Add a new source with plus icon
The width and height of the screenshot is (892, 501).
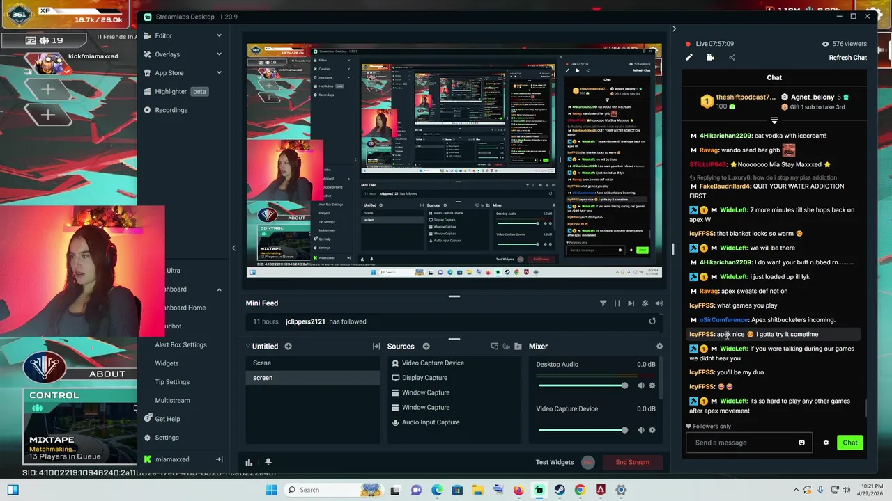coord(426,347)
